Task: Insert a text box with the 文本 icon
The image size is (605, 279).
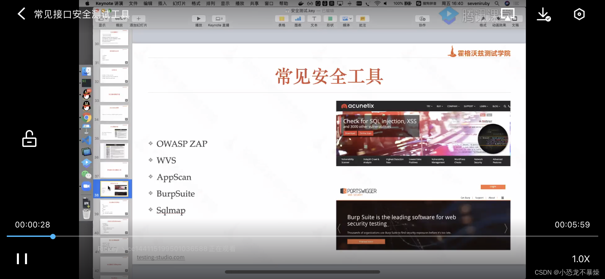Action: coord(314,19)
